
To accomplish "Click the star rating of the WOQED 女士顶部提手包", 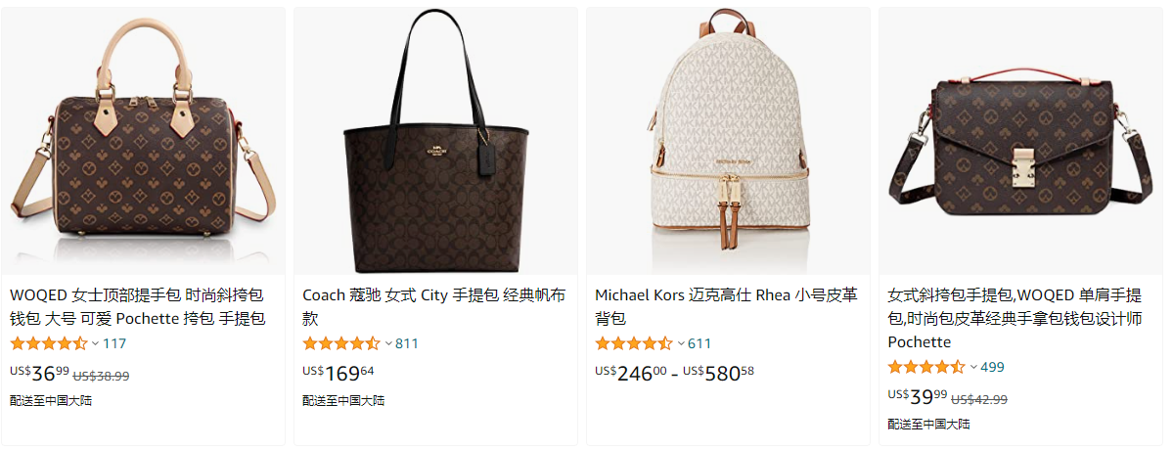I will [49, 343].
